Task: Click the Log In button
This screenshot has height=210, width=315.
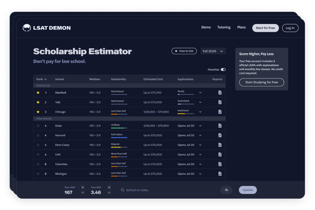Action: [x=290, y=28]
